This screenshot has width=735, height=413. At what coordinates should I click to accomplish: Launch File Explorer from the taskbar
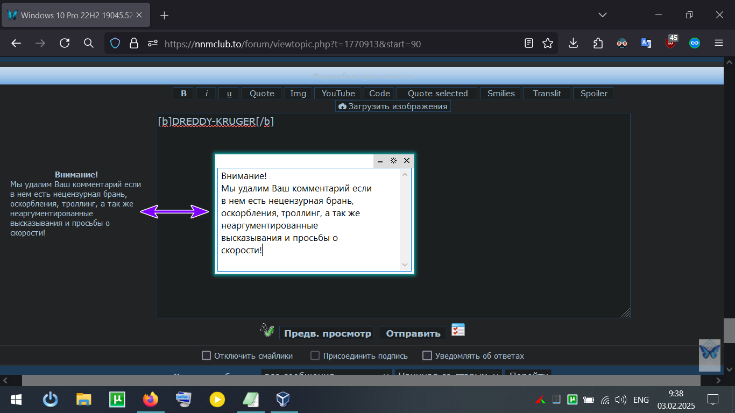point(83,400)
